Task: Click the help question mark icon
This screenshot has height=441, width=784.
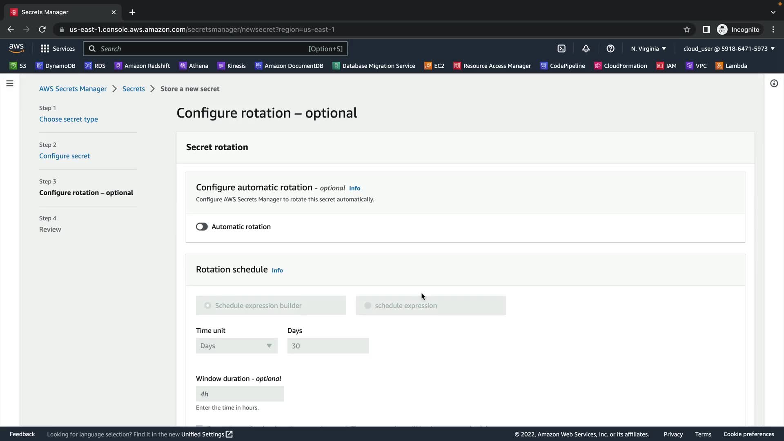Action: 610,49
